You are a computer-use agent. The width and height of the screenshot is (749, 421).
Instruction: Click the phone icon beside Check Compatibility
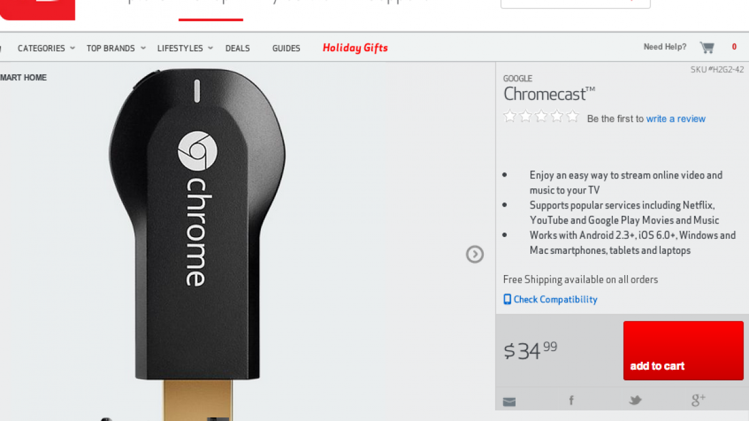pyautogui.click(x=507, y=299)
